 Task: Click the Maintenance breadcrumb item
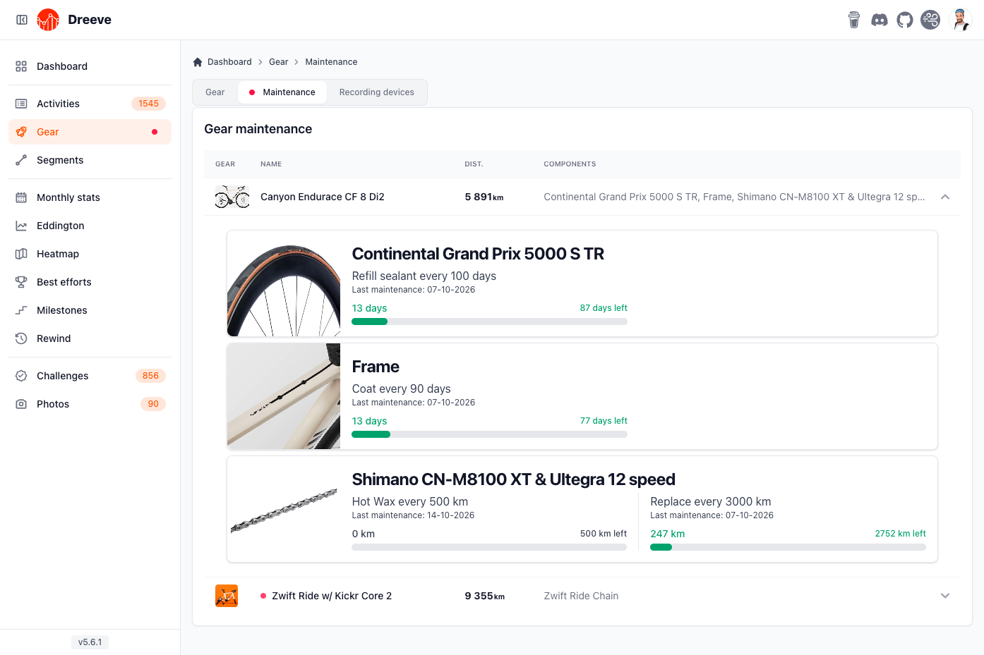[331, 62]
